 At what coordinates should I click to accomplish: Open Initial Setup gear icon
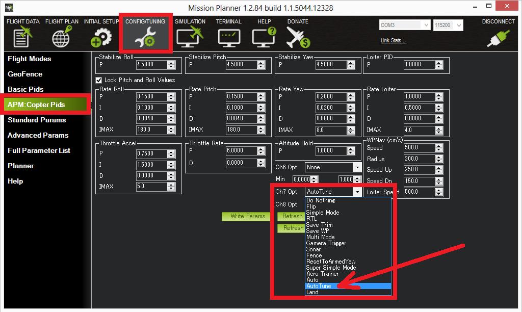coord(101,37)
